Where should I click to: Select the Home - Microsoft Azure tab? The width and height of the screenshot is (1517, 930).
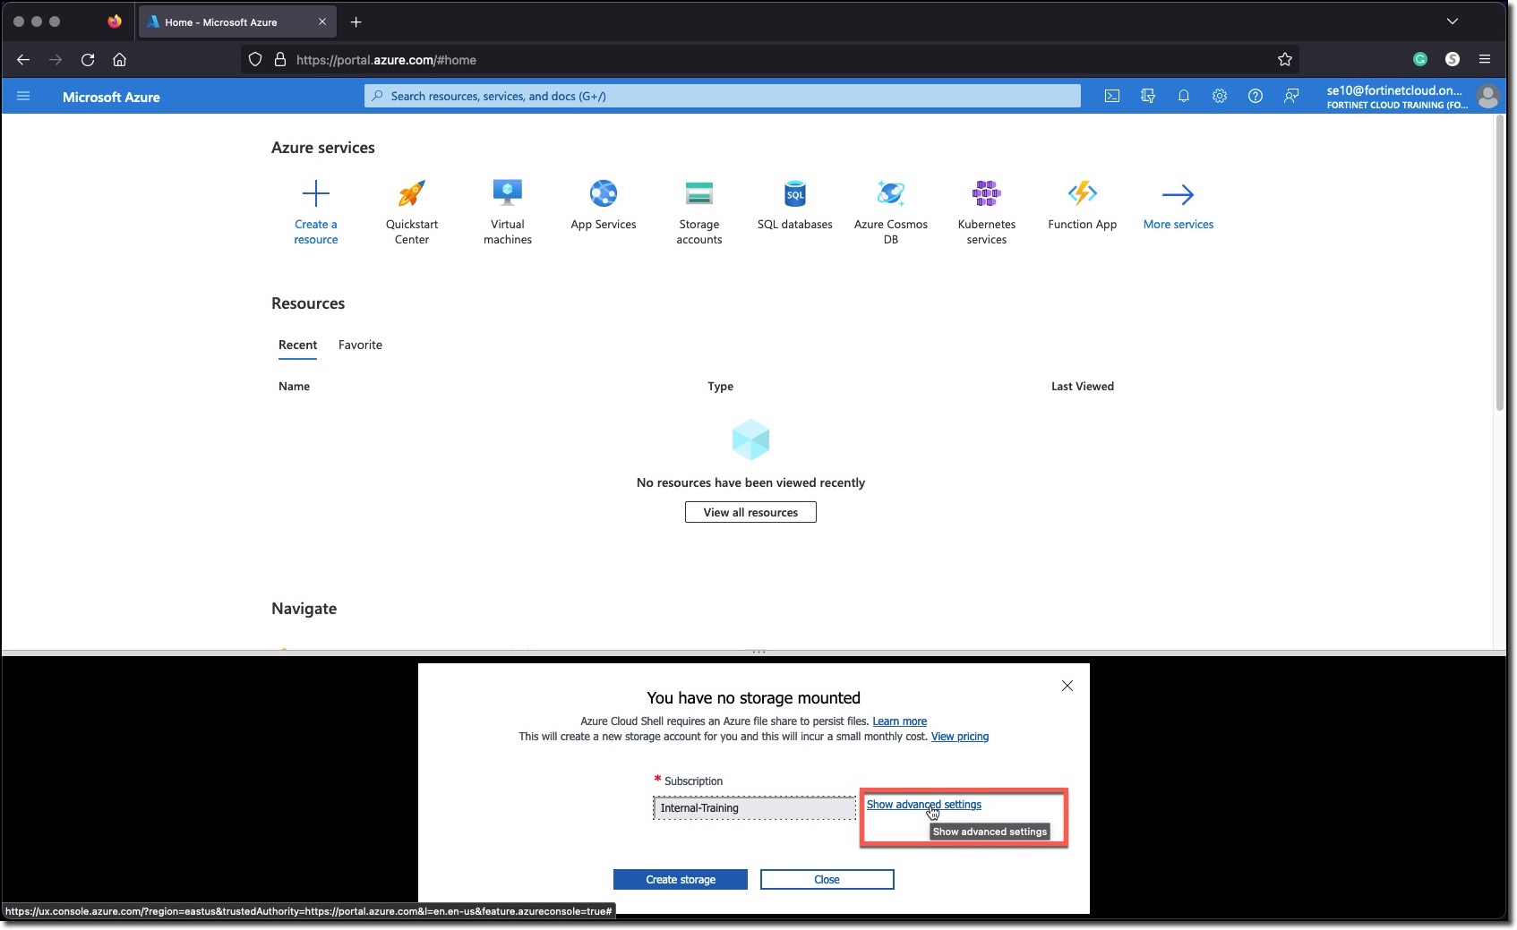coord(237,22)
